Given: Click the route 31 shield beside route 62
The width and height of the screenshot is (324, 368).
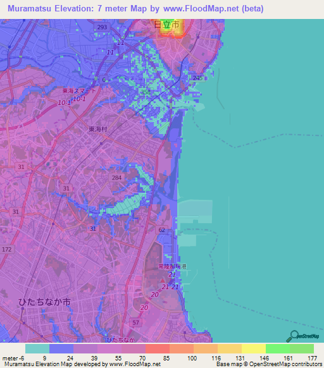Looking at the screenshot, I should click(93, 228).
